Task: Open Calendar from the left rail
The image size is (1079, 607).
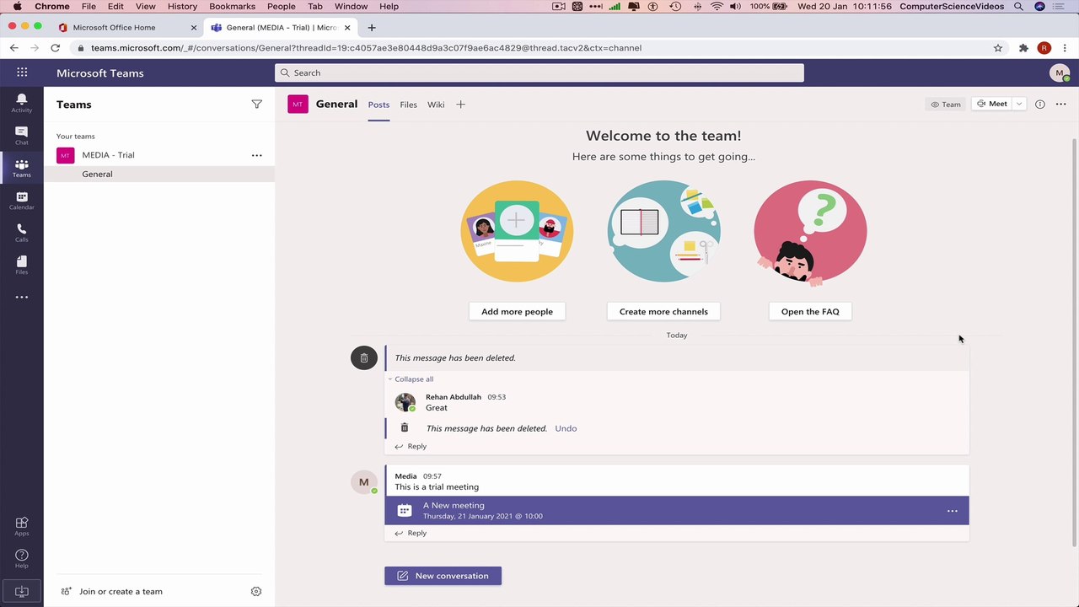Action: (x=22, y=201)
